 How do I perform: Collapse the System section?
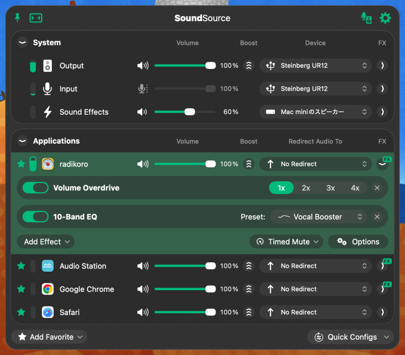[23, 43]
